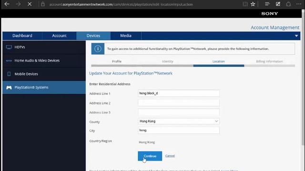
Task: Click the Profile progress step
Action: point(117,61)
